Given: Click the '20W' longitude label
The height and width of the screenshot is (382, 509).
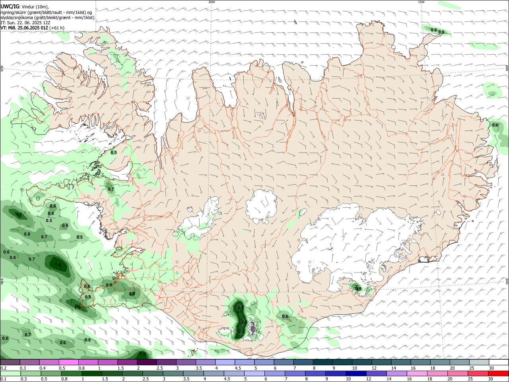Looking at the screenshot, I should (212, 2).
